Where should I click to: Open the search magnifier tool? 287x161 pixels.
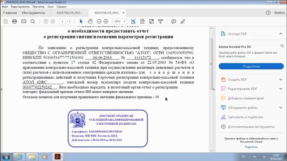[x=33, y=21]
